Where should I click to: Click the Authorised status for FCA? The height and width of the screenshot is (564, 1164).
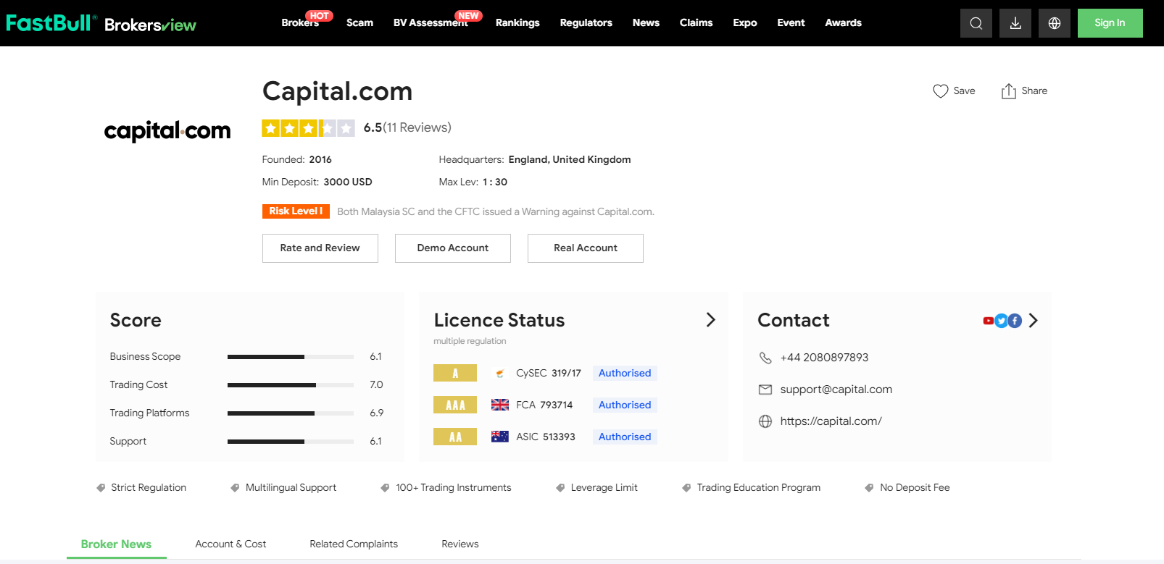(x=625, y=405)
